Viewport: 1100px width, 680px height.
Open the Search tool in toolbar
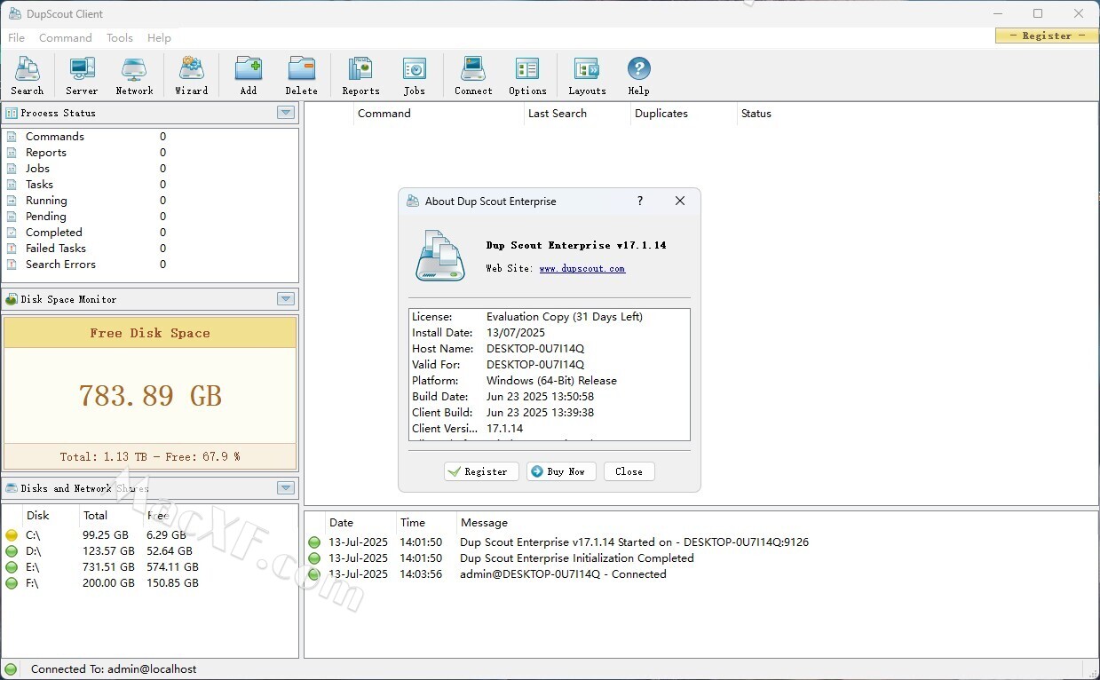pos(27,75)
